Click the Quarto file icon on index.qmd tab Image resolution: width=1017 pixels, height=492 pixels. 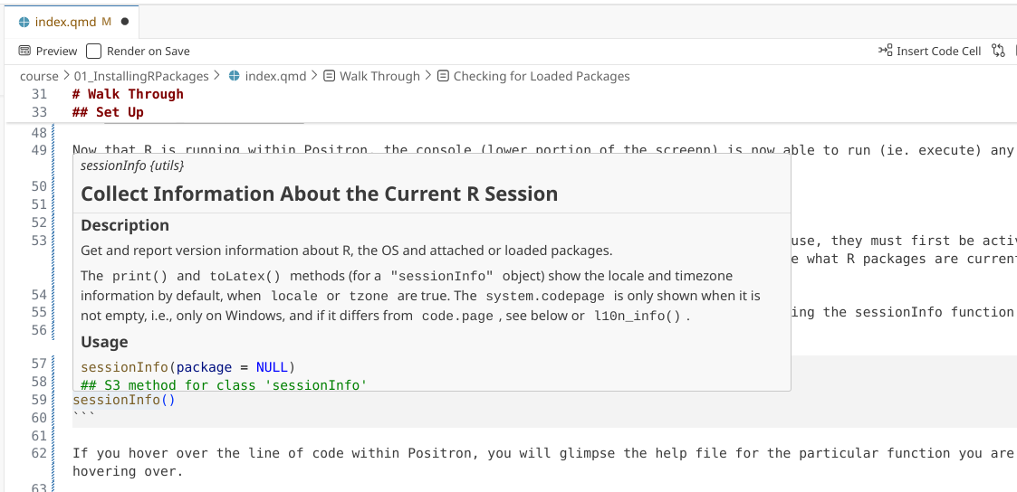[24, 22]
